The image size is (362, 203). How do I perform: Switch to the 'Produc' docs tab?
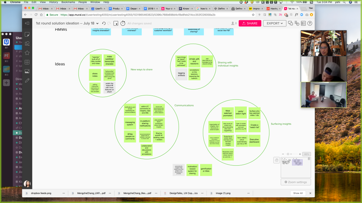pyautogui.click(x=116, y=8)
